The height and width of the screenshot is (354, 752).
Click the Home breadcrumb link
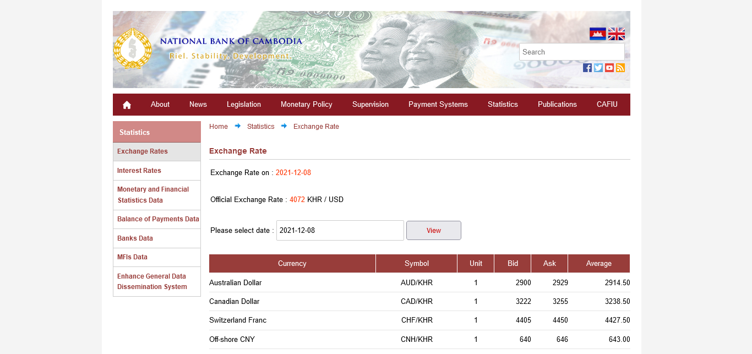[x=218, y=127]
